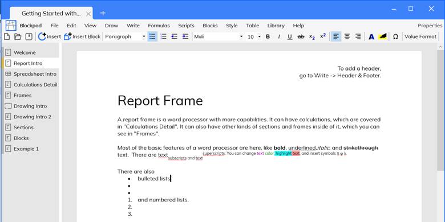Image resolution: width=445 pixels, height=222 pixels.
Task: Open the Properties panel
Action: (430, 26)
